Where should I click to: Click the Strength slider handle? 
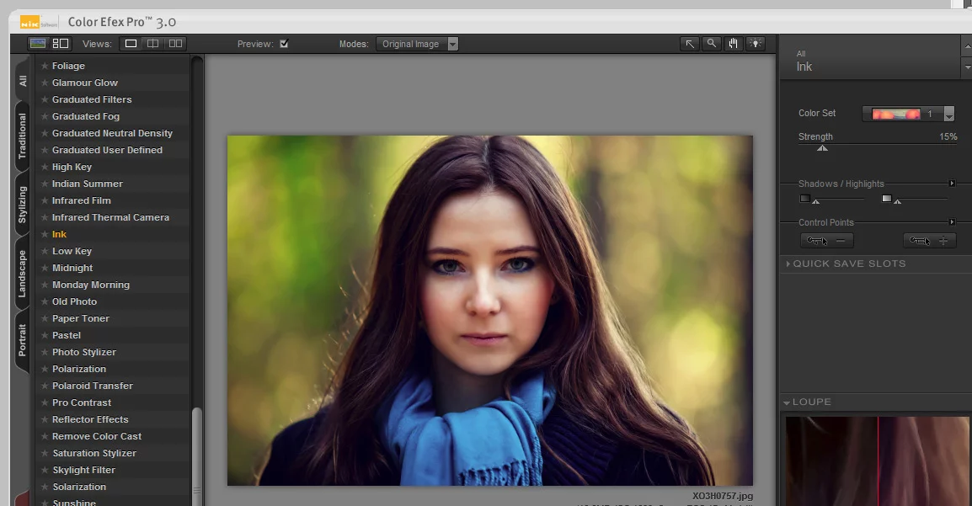tap(822, 148)
